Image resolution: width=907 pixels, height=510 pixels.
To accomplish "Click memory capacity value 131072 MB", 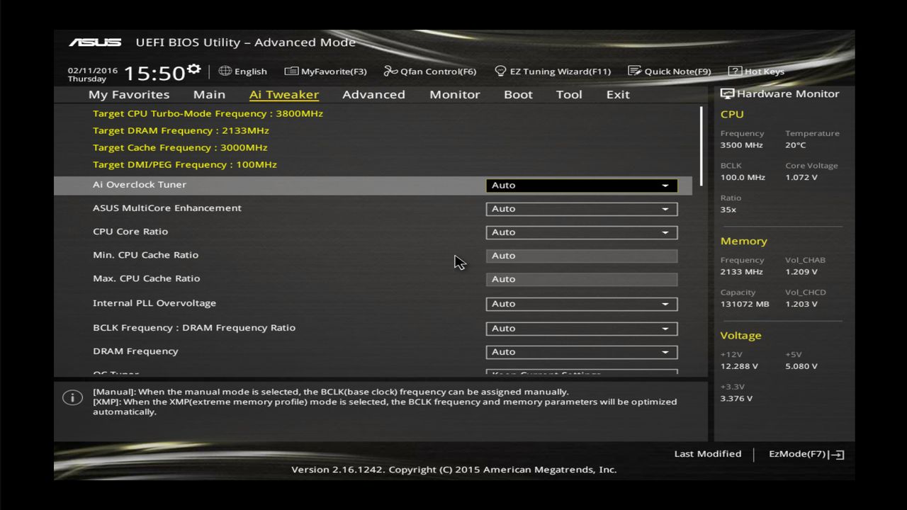I will (744, 304).
